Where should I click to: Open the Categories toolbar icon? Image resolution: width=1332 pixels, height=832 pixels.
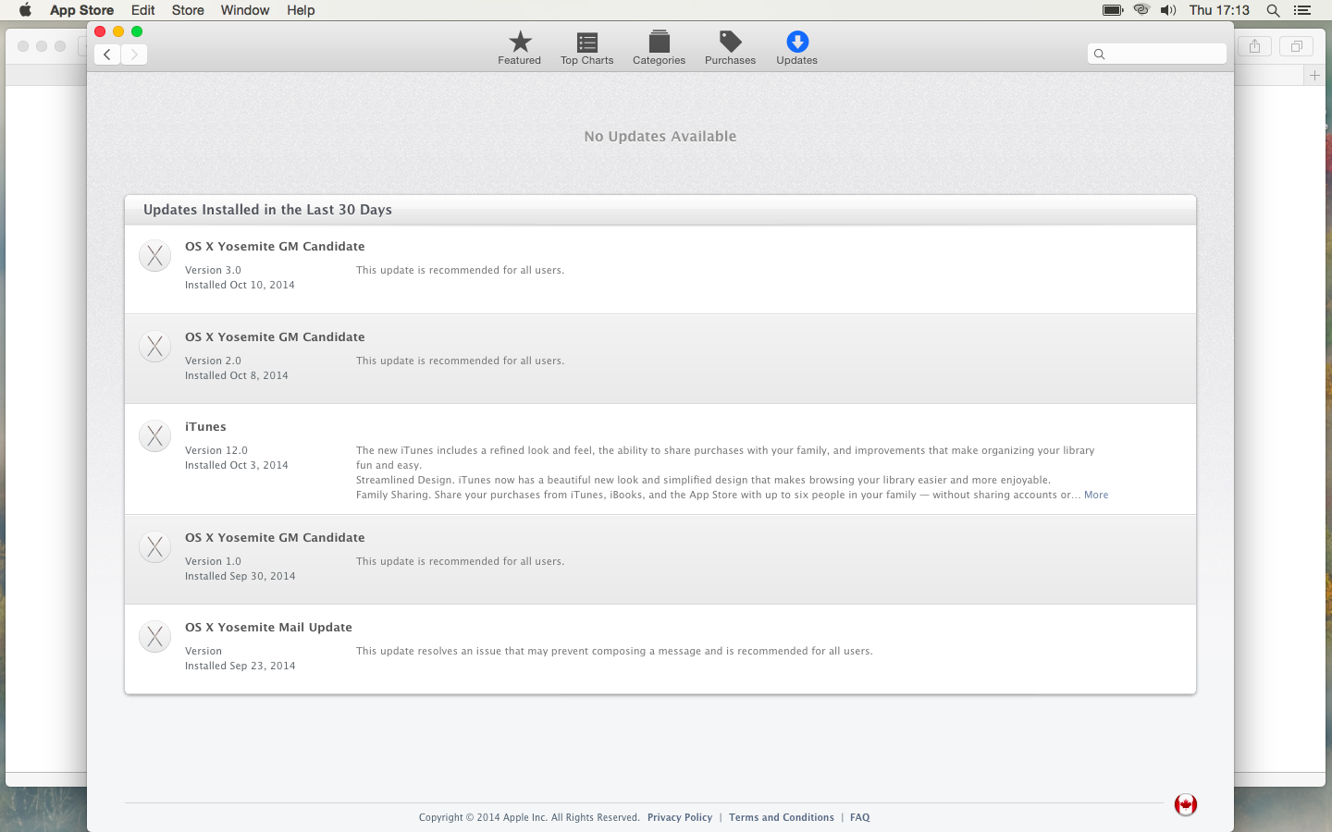659,47
